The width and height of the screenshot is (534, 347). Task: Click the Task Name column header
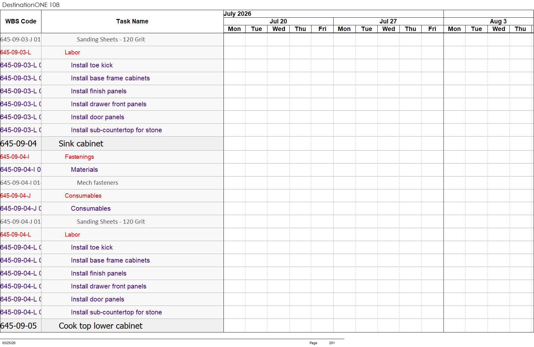coord(132,22)
